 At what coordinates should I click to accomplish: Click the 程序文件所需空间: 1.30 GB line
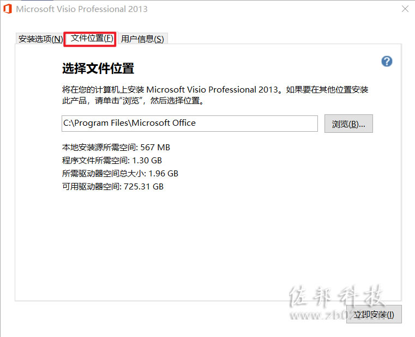(x=112, y=161)
